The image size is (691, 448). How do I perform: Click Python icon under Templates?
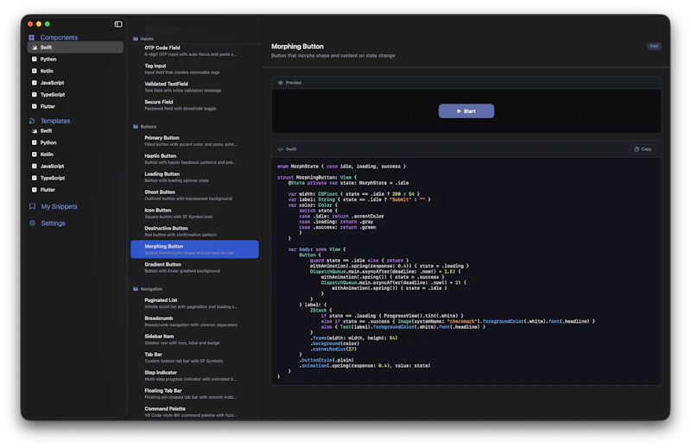click(35, 142)
